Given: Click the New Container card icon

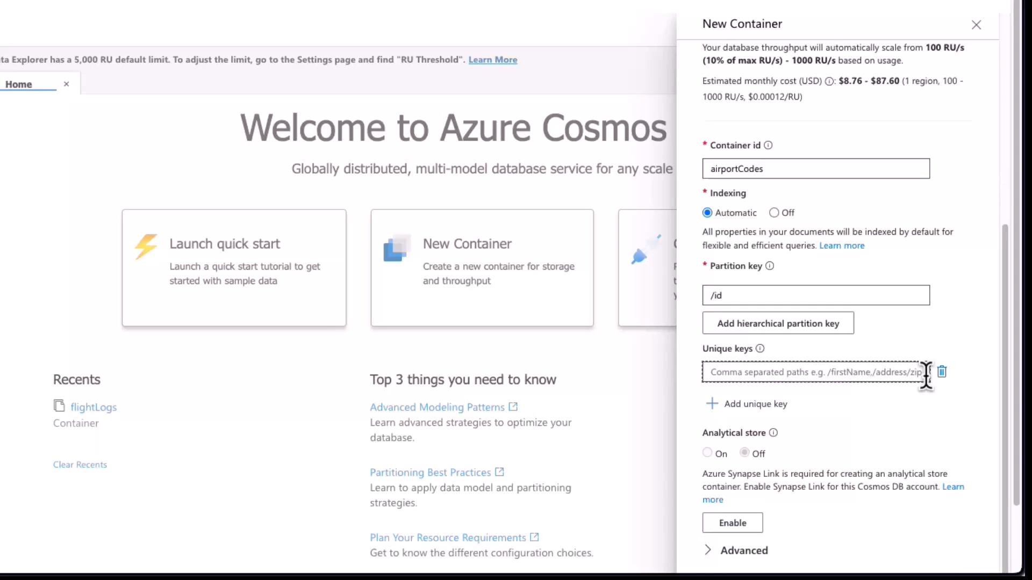Looking at the screenshot, I should (397, 248).
